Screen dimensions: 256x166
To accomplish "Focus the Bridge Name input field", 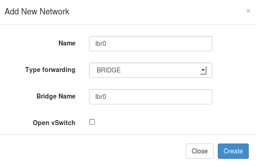I will [x=151, y=97].
